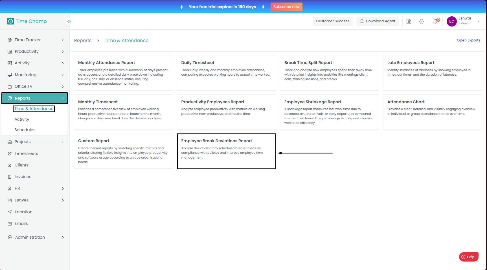This screenshot has height=270, width=487.
Task: Click the Location arrow icon
Action: (x=10, y=212)
